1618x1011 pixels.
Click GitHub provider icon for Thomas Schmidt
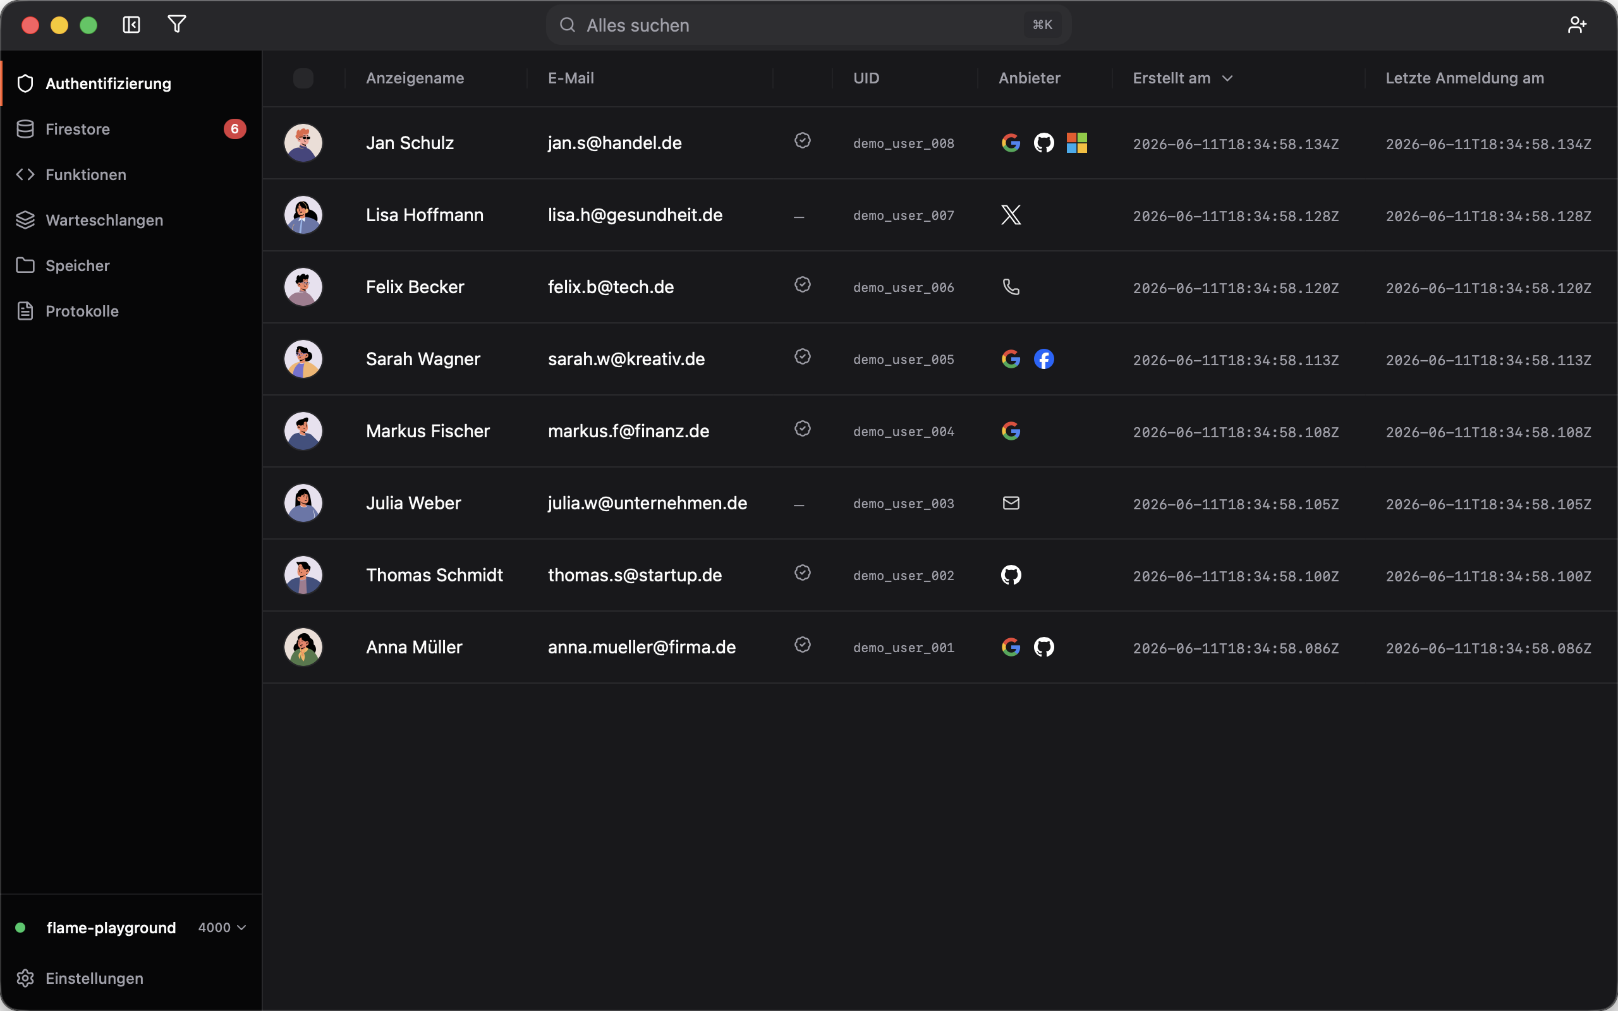[1011, 575]
